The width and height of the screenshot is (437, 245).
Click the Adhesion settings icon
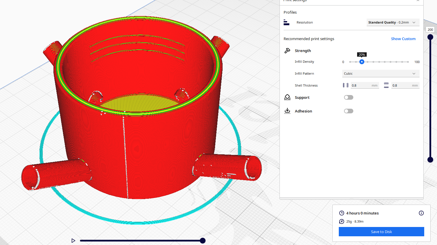[287, 111]
